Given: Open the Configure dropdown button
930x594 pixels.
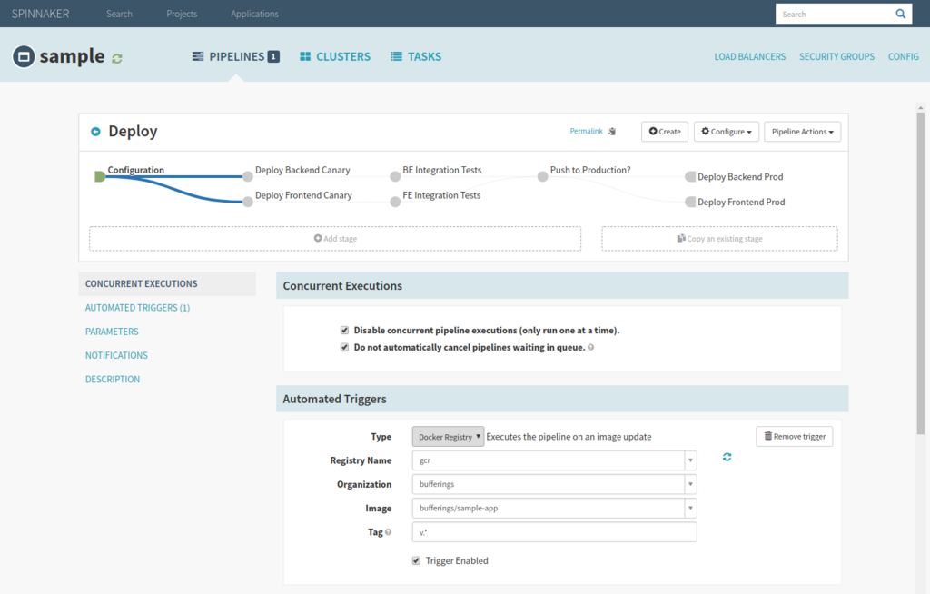Looking at the screenshot, I should 726,132.
